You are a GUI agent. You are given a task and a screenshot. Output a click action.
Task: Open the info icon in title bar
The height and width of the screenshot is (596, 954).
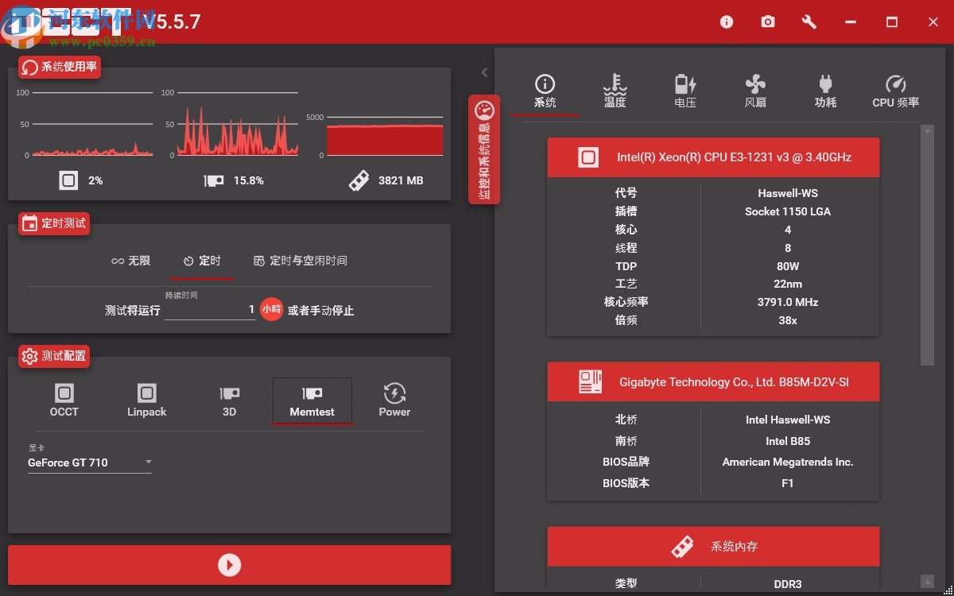click(726, 22)
